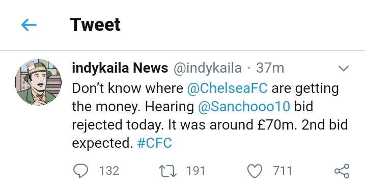Open the @Sanchooo10 mention link

[244, 107]
